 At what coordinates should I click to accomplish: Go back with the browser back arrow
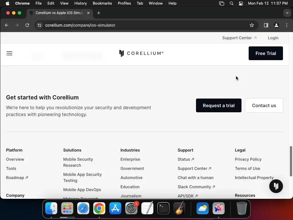click(7, 25)
